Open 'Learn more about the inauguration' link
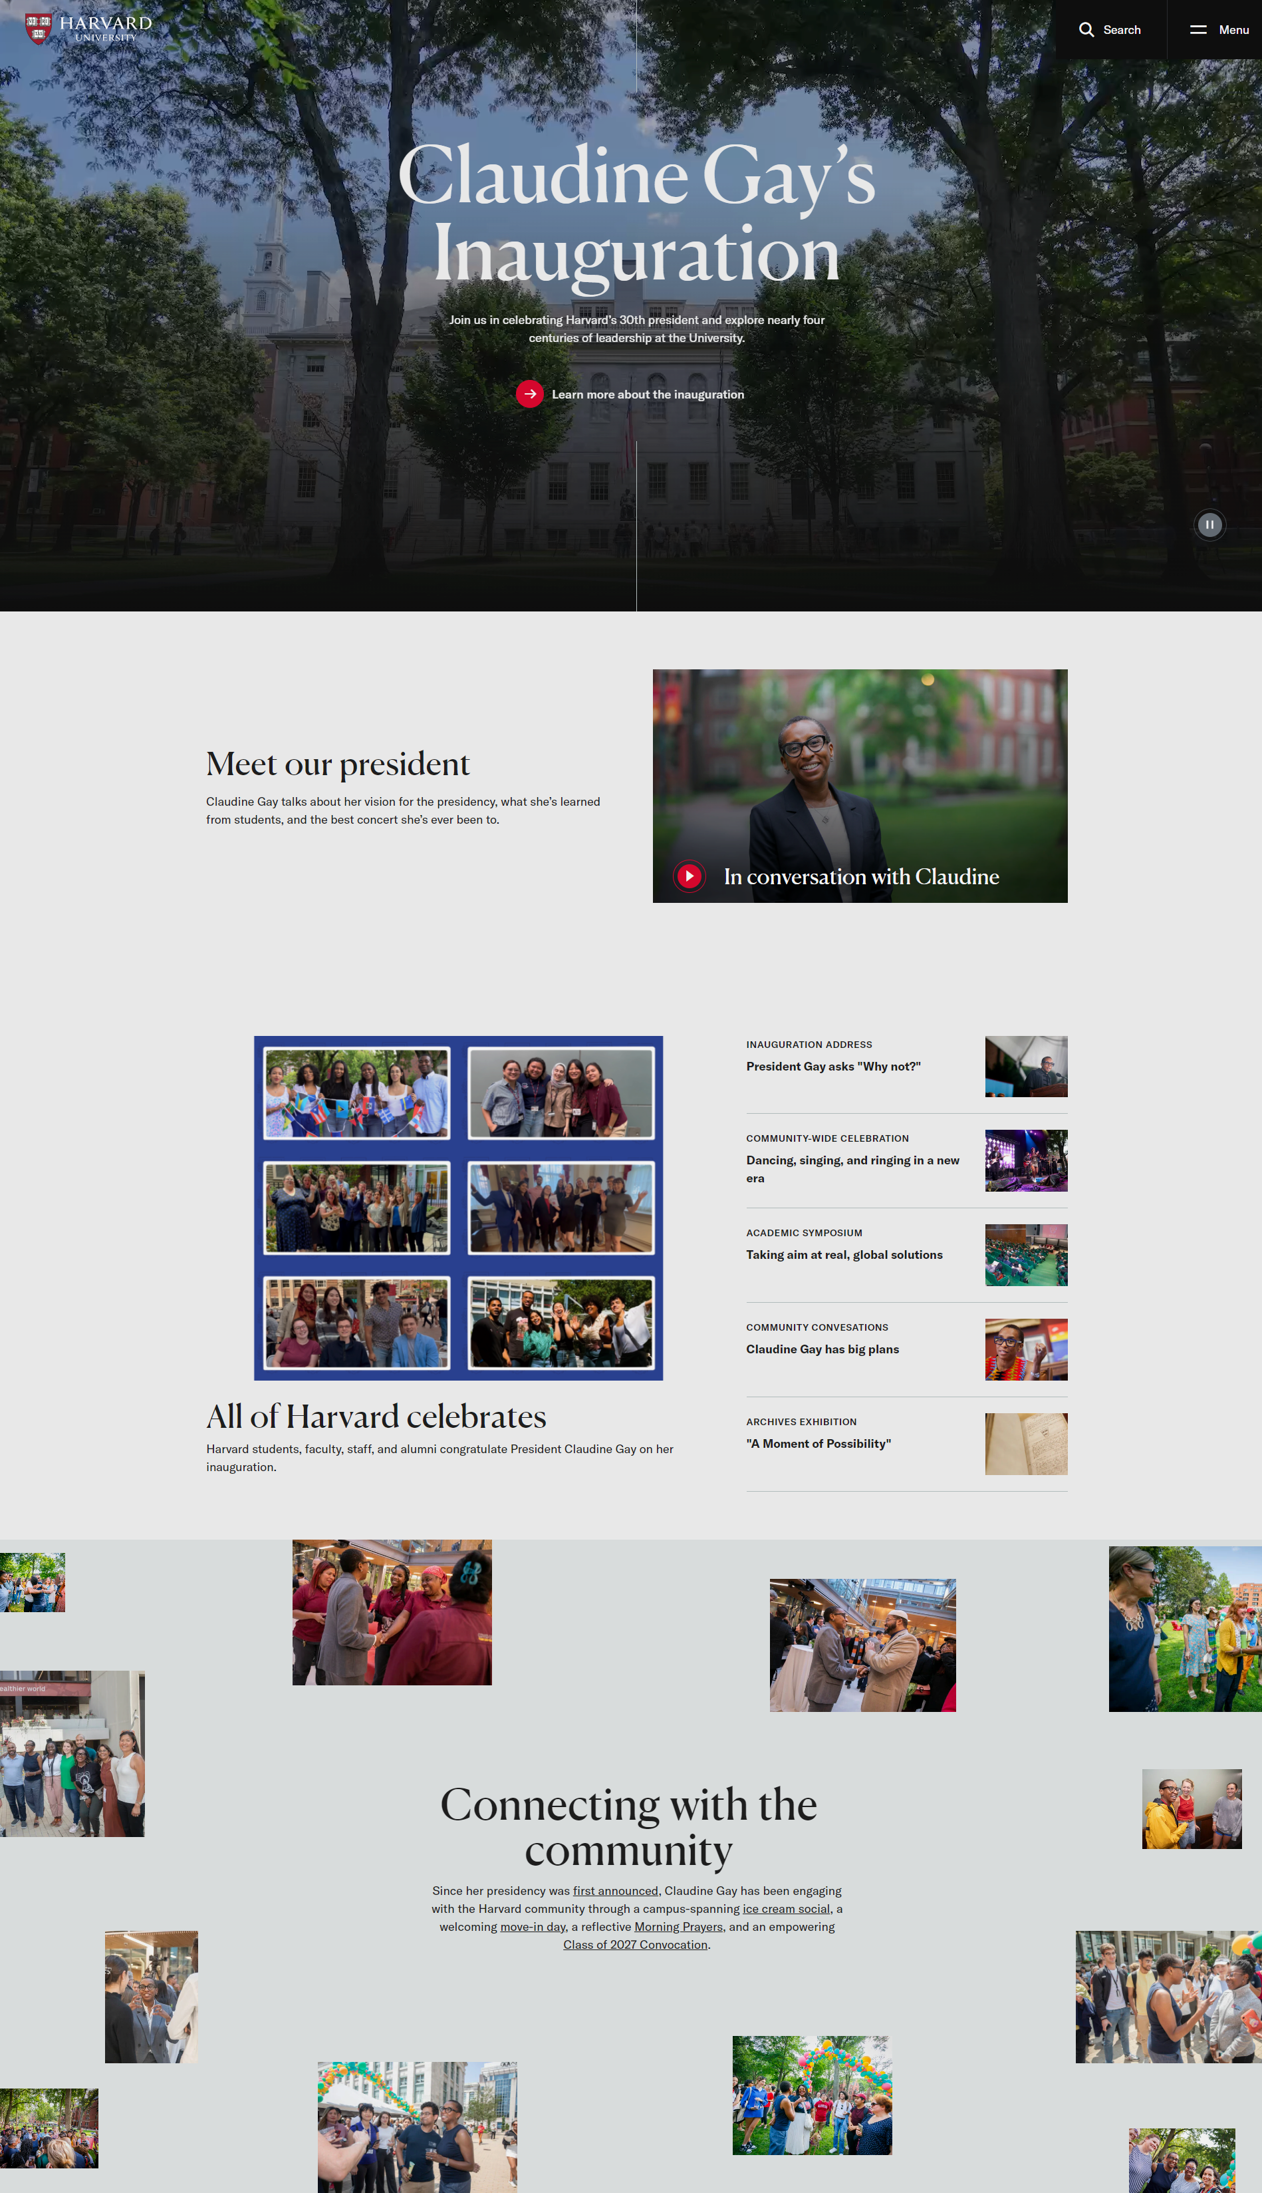1262x2193 pixels. (648, 395)
